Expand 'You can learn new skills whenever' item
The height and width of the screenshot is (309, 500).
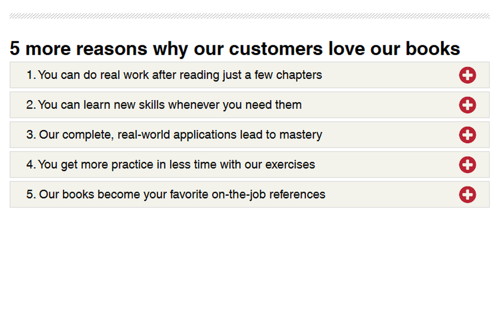tap(170, 105)
